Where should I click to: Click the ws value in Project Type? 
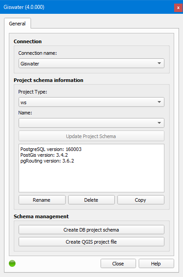click(23, 102)
